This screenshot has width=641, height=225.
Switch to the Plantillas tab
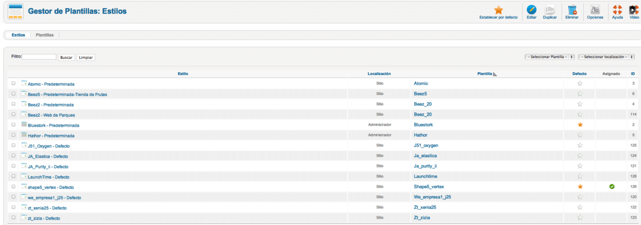[44, 35]
